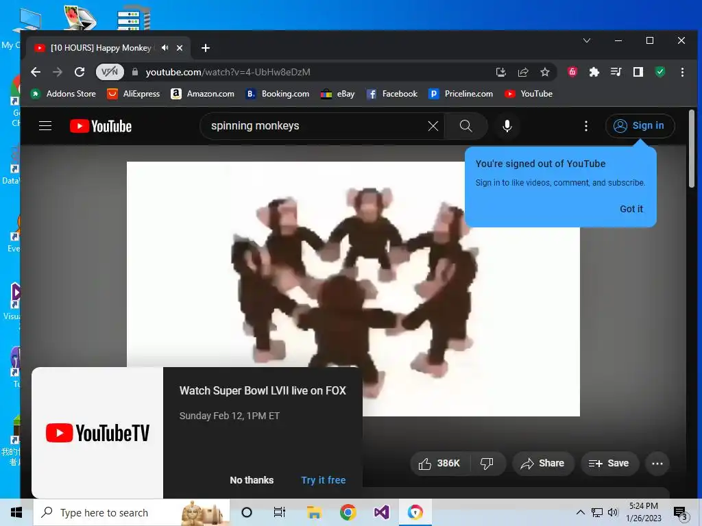Go to YouTube home via logo
Screen dimensions: 702x526
(x=101, y=126)
